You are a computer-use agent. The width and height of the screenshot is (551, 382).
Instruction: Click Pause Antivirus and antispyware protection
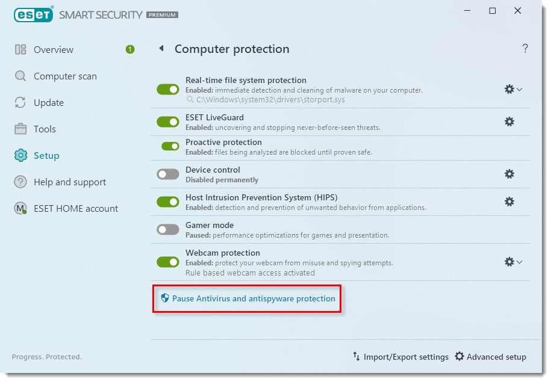[x=253, y=298]
